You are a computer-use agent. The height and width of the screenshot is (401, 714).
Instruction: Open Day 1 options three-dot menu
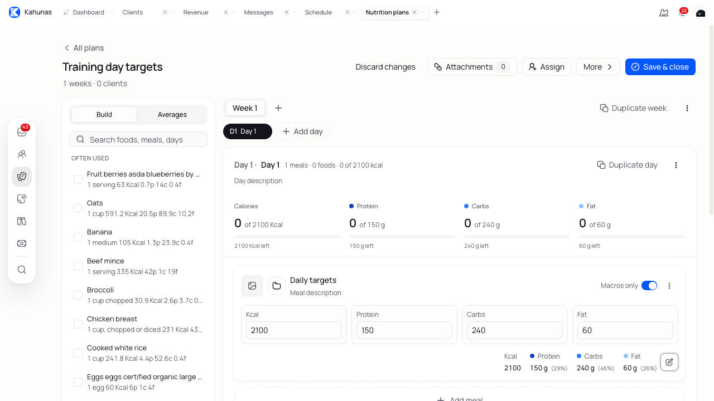click(676, 165)
